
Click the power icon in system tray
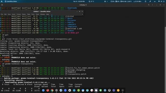point(164,1)
